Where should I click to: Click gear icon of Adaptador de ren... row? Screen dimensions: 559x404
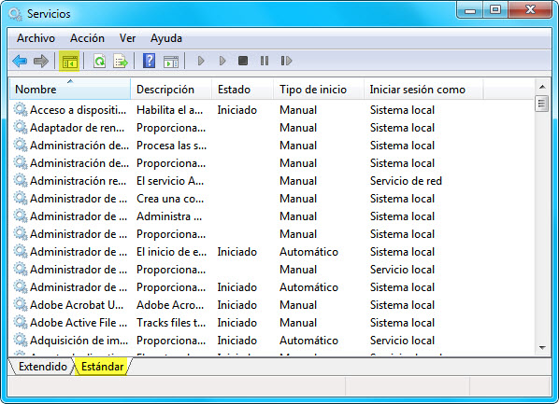click(x=21, y=127)
